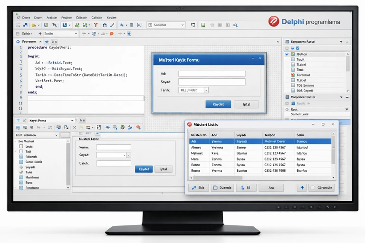Open the Tarih date dropdown in Kayıt Formu
Image resolution: width=365 pixels, height=243 pixels.
pyautogui.click(x=206, y=90)
